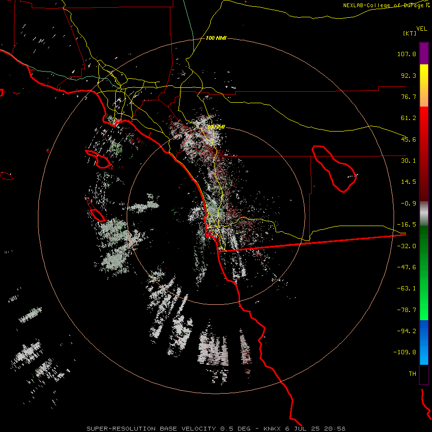This screenshot has width=432, height=432.
Task: Click the VEL legend title
Action: click(x=421, y=29)
